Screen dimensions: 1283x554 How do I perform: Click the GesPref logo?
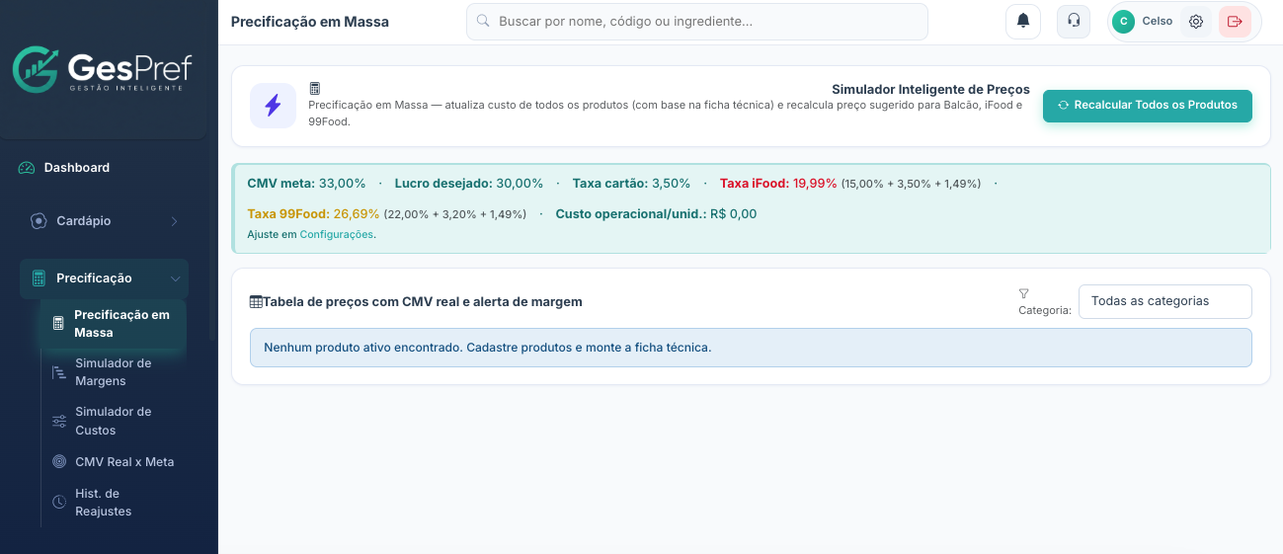click(x=103, y=70)
